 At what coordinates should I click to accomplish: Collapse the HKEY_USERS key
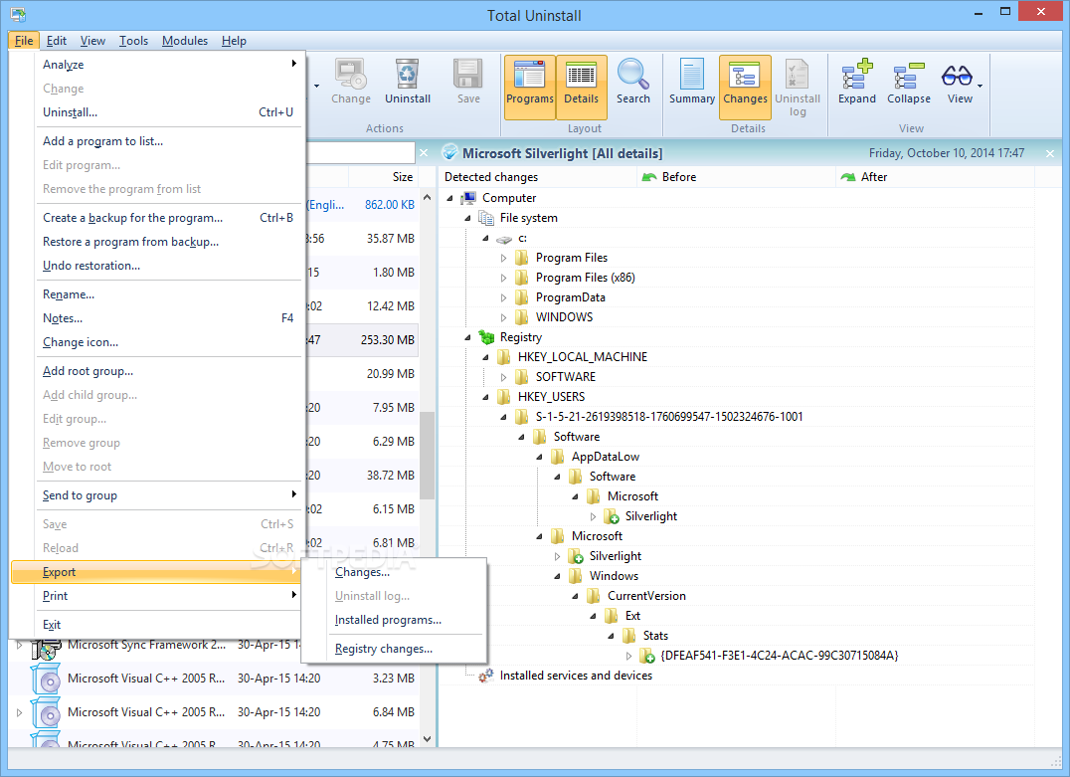[x=486, y=397]
